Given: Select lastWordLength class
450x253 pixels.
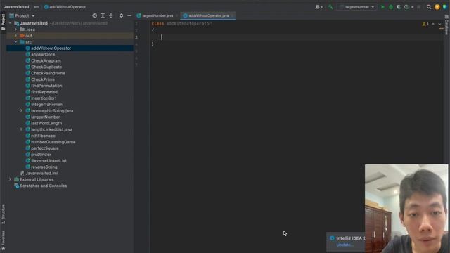Looking at the screenshot, I should pos(46,124).
